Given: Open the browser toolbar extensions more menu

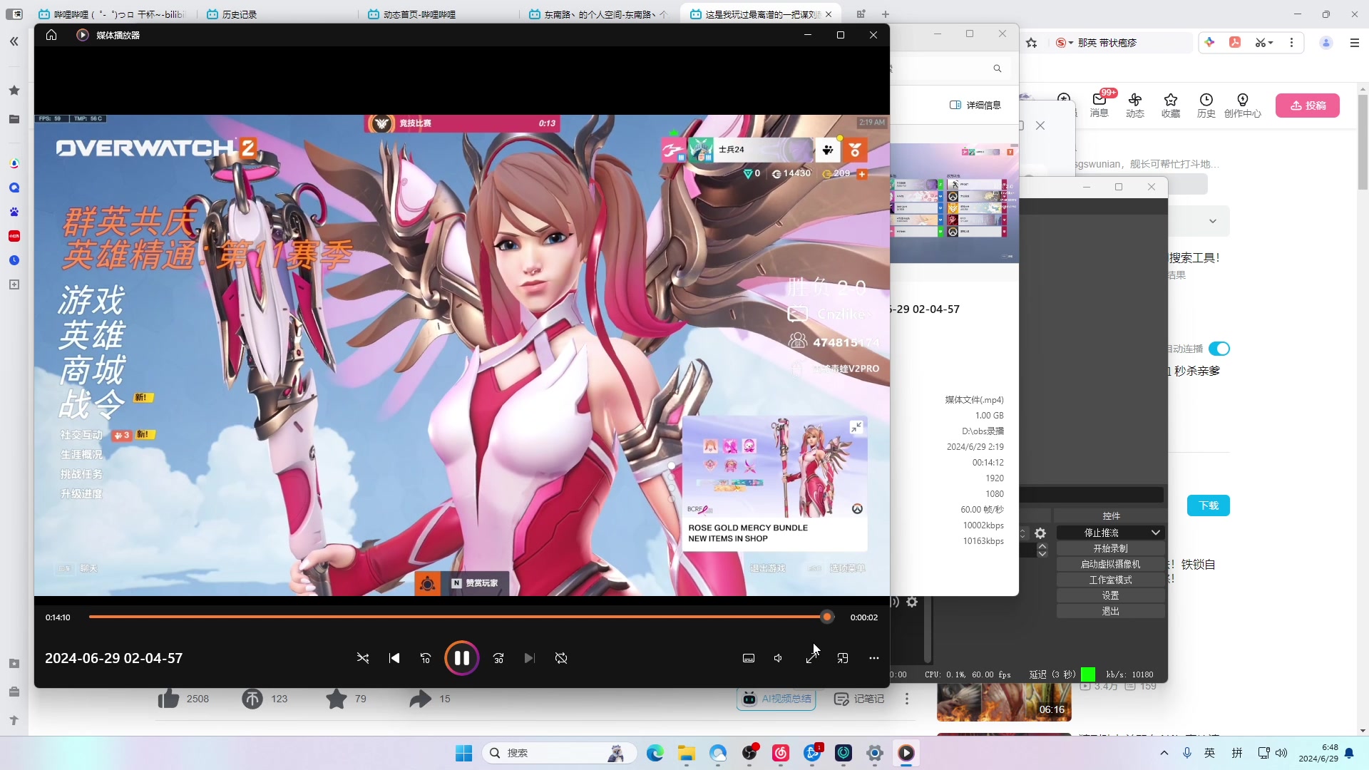Looking at the screenshot, I should [1291, 43].
